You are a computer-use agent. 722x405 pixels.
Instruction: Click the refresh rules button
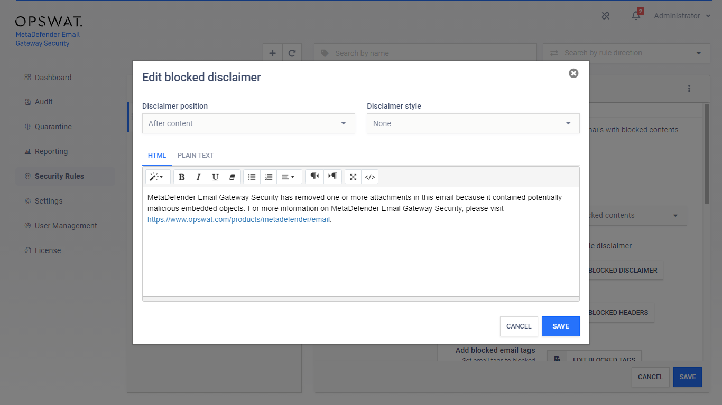(292, 53)
